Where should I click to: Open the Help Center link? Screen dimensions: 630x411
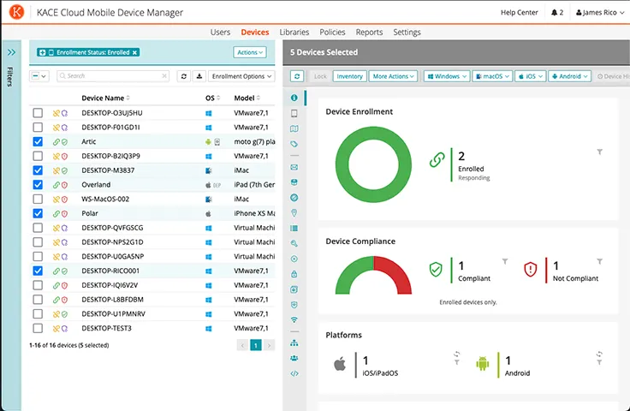520,13
